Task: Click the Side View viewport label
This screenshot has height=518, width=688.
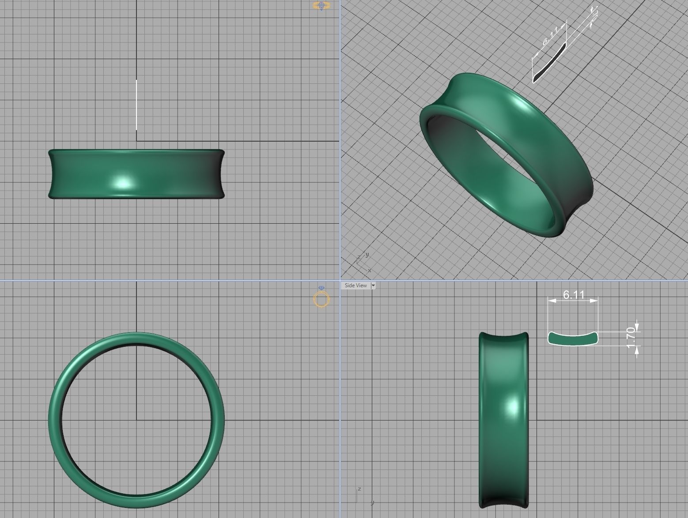Action: pos(355,285)
